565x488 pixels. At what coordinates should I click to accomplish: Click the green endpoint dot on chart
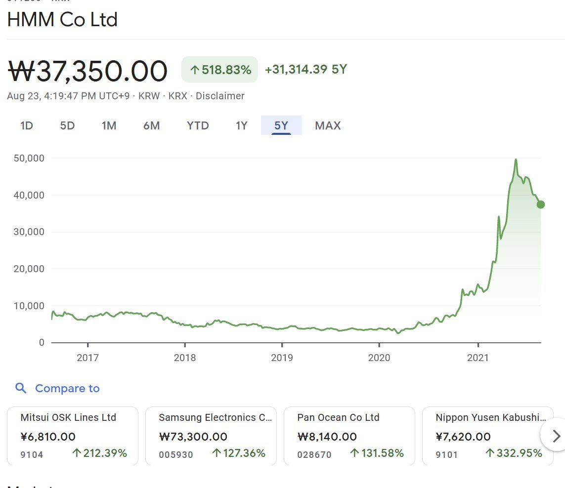pyautogui.click(x=540, y=204)
